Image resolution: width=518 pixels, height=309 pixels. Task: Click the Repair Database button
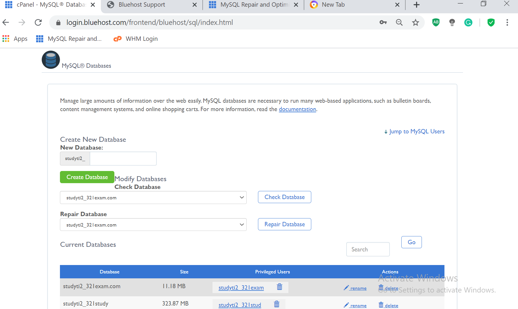click(285, 224)
